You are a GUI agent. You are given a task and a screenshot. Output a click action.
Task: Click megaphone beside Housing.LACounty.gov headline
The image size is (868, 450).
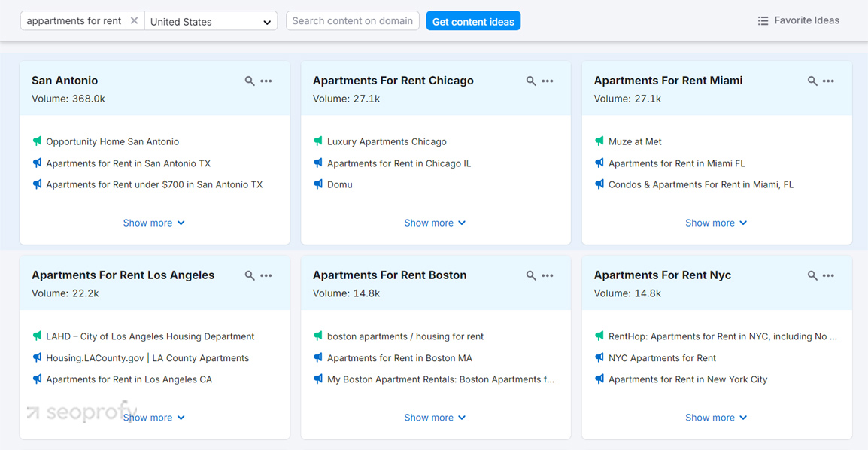tap(37, 357)
